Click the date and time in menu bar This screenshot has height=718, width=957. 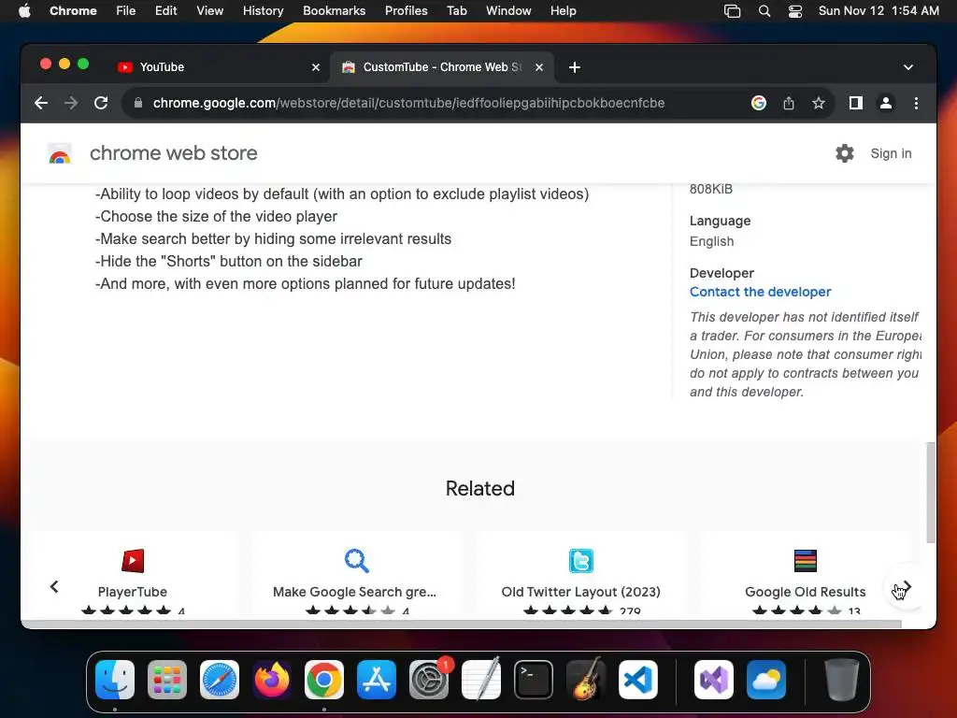[878, 11]
